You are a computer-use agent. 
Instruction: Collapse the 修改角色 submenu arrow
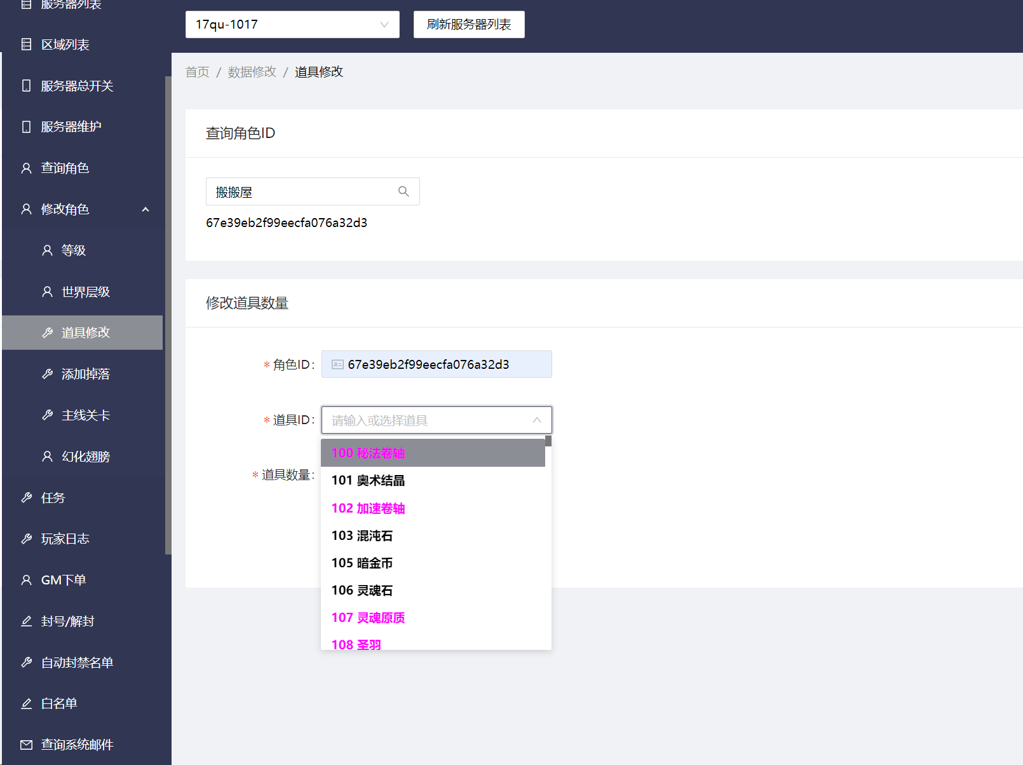coord(146,209)
